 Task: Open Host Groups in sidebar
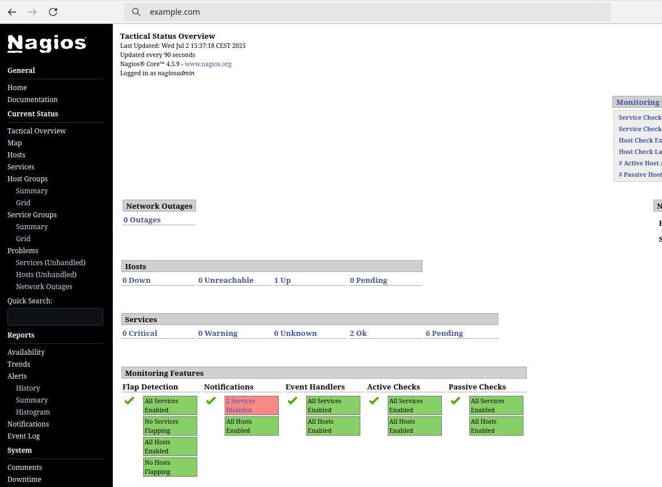pyautogui.click(x=27, y=178)
